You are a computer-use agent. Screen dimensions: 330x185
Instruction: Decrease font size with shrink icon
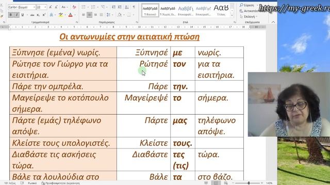coord(56,7)
